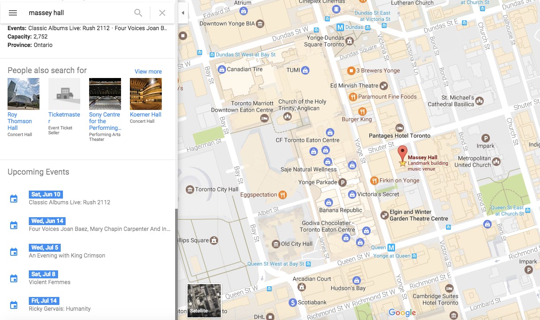Collapse the sidebar with the left arrow
This screenshot has height=320, width=540.
pyautogui.click(x=183, y=12)
